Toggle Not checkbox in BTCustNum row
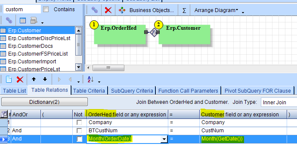The image size is (297, 156). (x=79, y=131)
